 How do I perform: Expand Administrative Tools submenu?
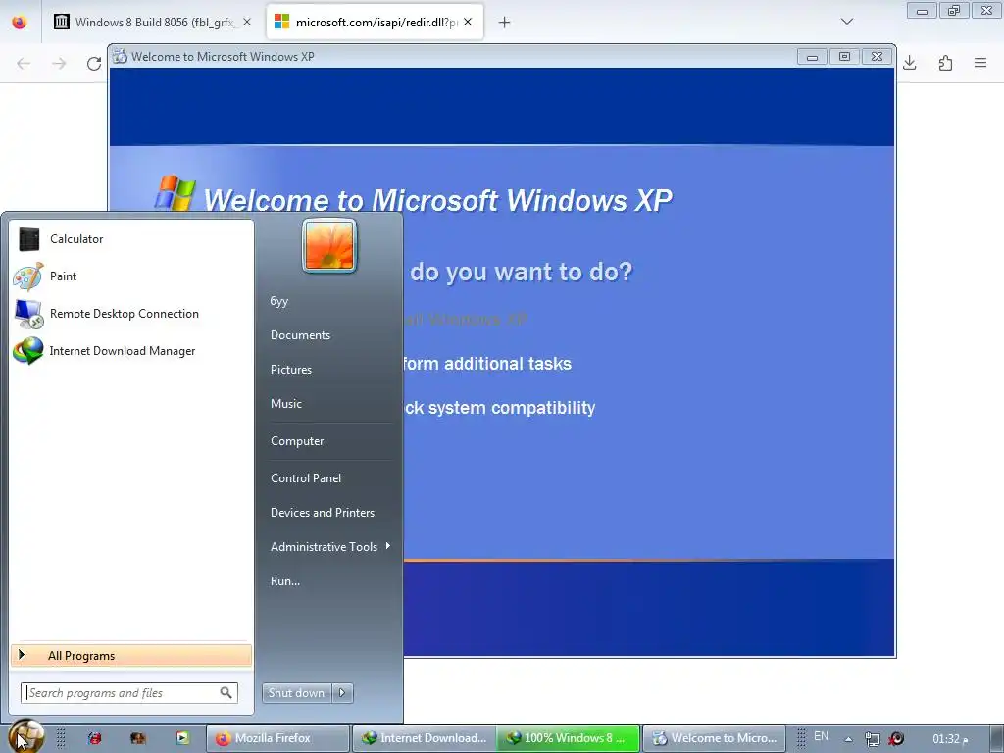point(329,547)
